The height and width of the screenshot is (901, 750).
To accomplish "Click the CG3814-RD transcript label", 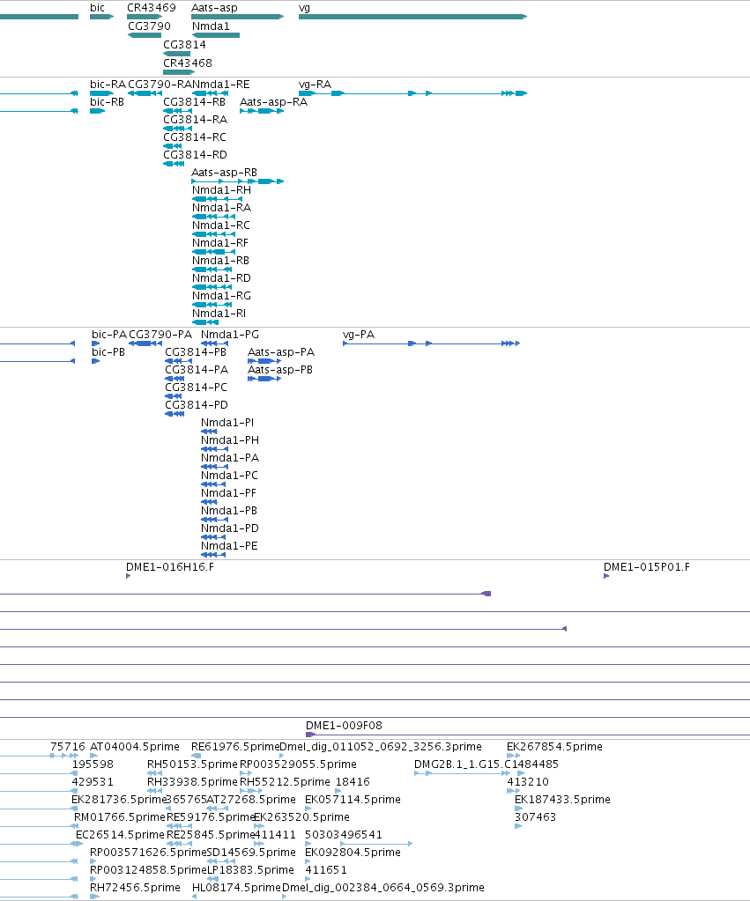I will coord(196,155).
